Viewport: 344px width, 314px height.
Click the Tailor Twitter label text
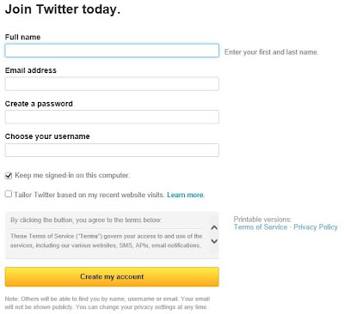89,195
